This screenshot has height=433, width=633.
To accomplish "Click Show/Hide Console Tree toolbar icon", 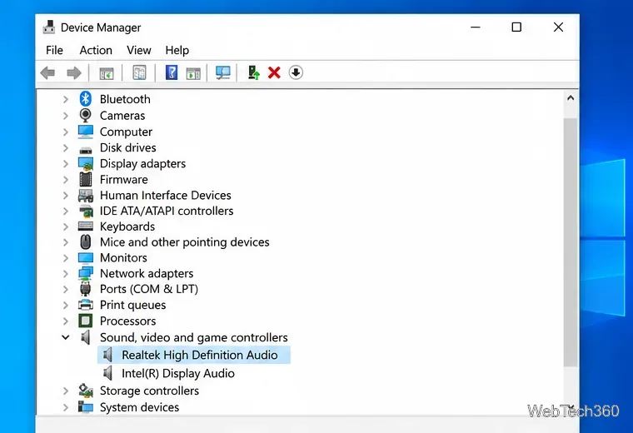I will pos(107,73).
